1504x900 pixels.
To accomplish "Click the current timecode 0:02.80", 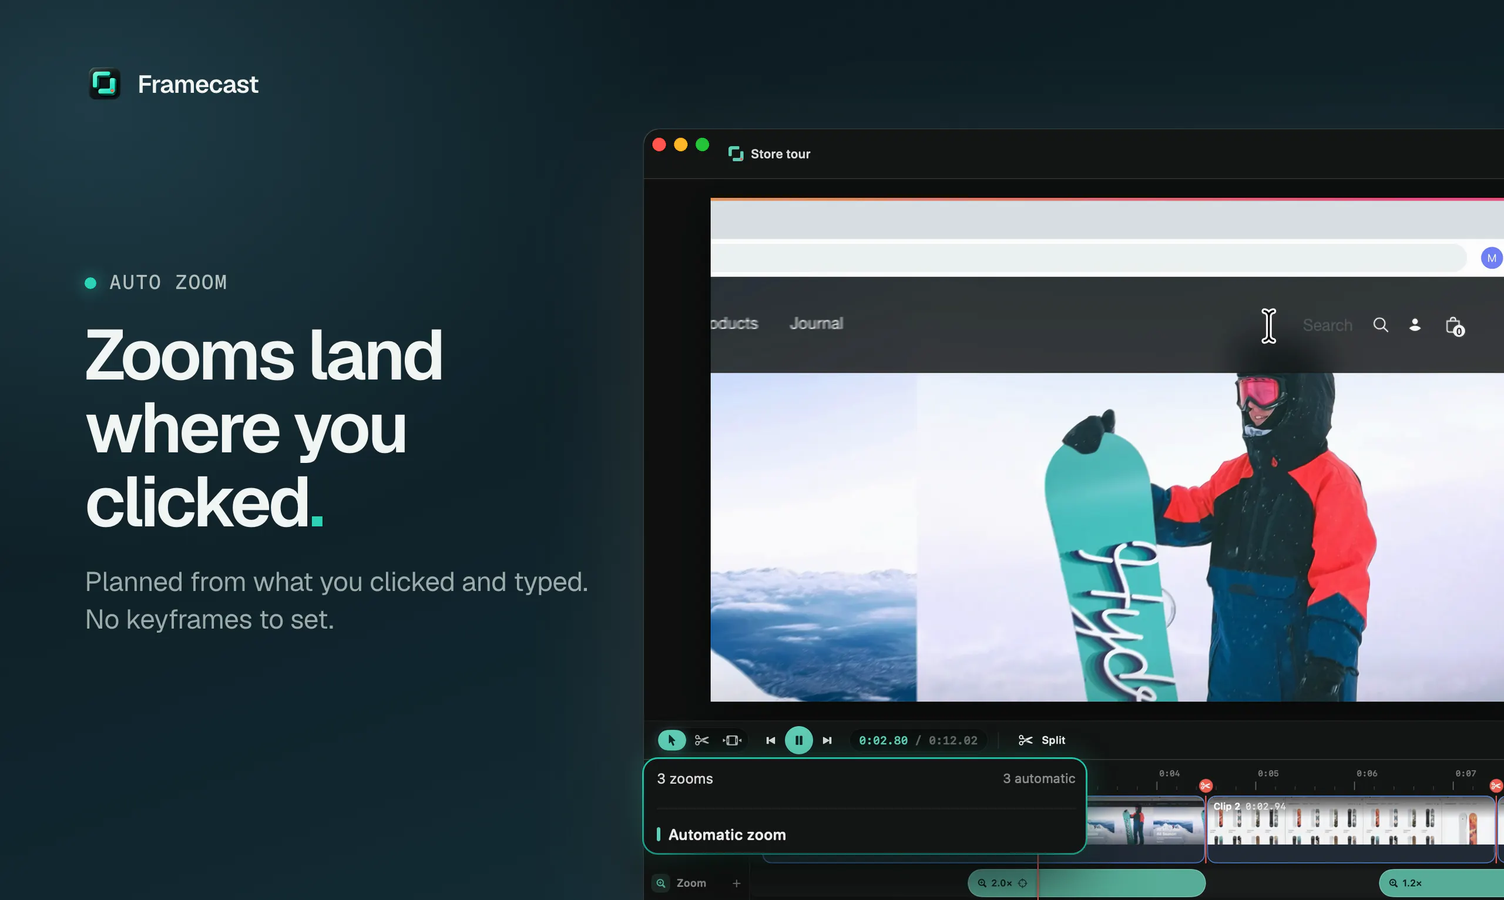I will tap(883, 740).
